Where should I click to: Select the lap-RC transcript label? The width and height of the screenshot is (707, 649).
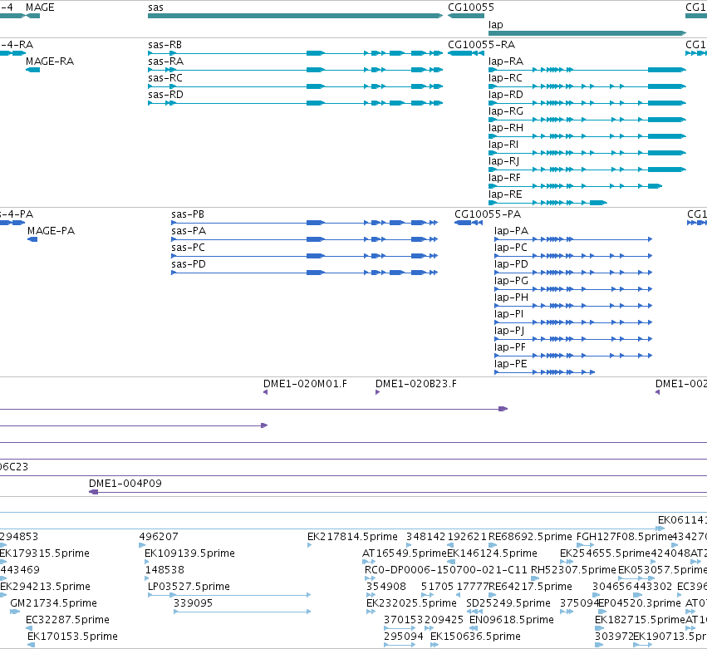(505, 78)
